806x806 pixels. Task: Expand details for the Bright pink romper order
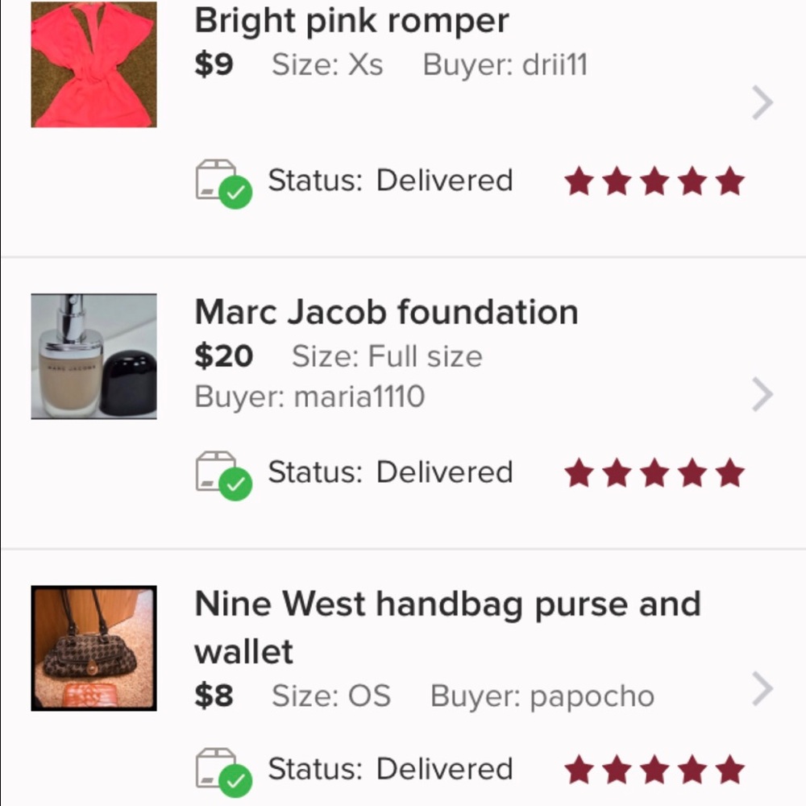point(762,102)
